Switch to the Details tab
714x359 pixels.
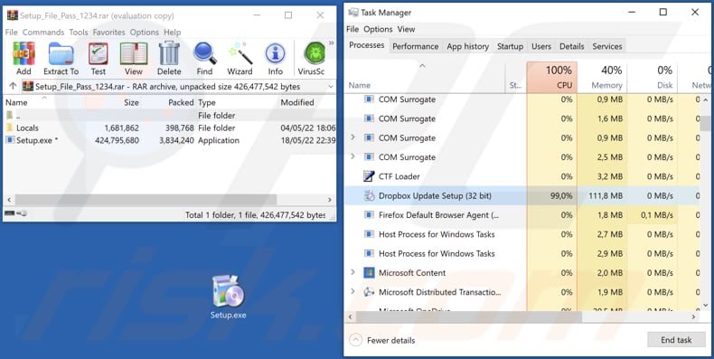tap(571, 46)
